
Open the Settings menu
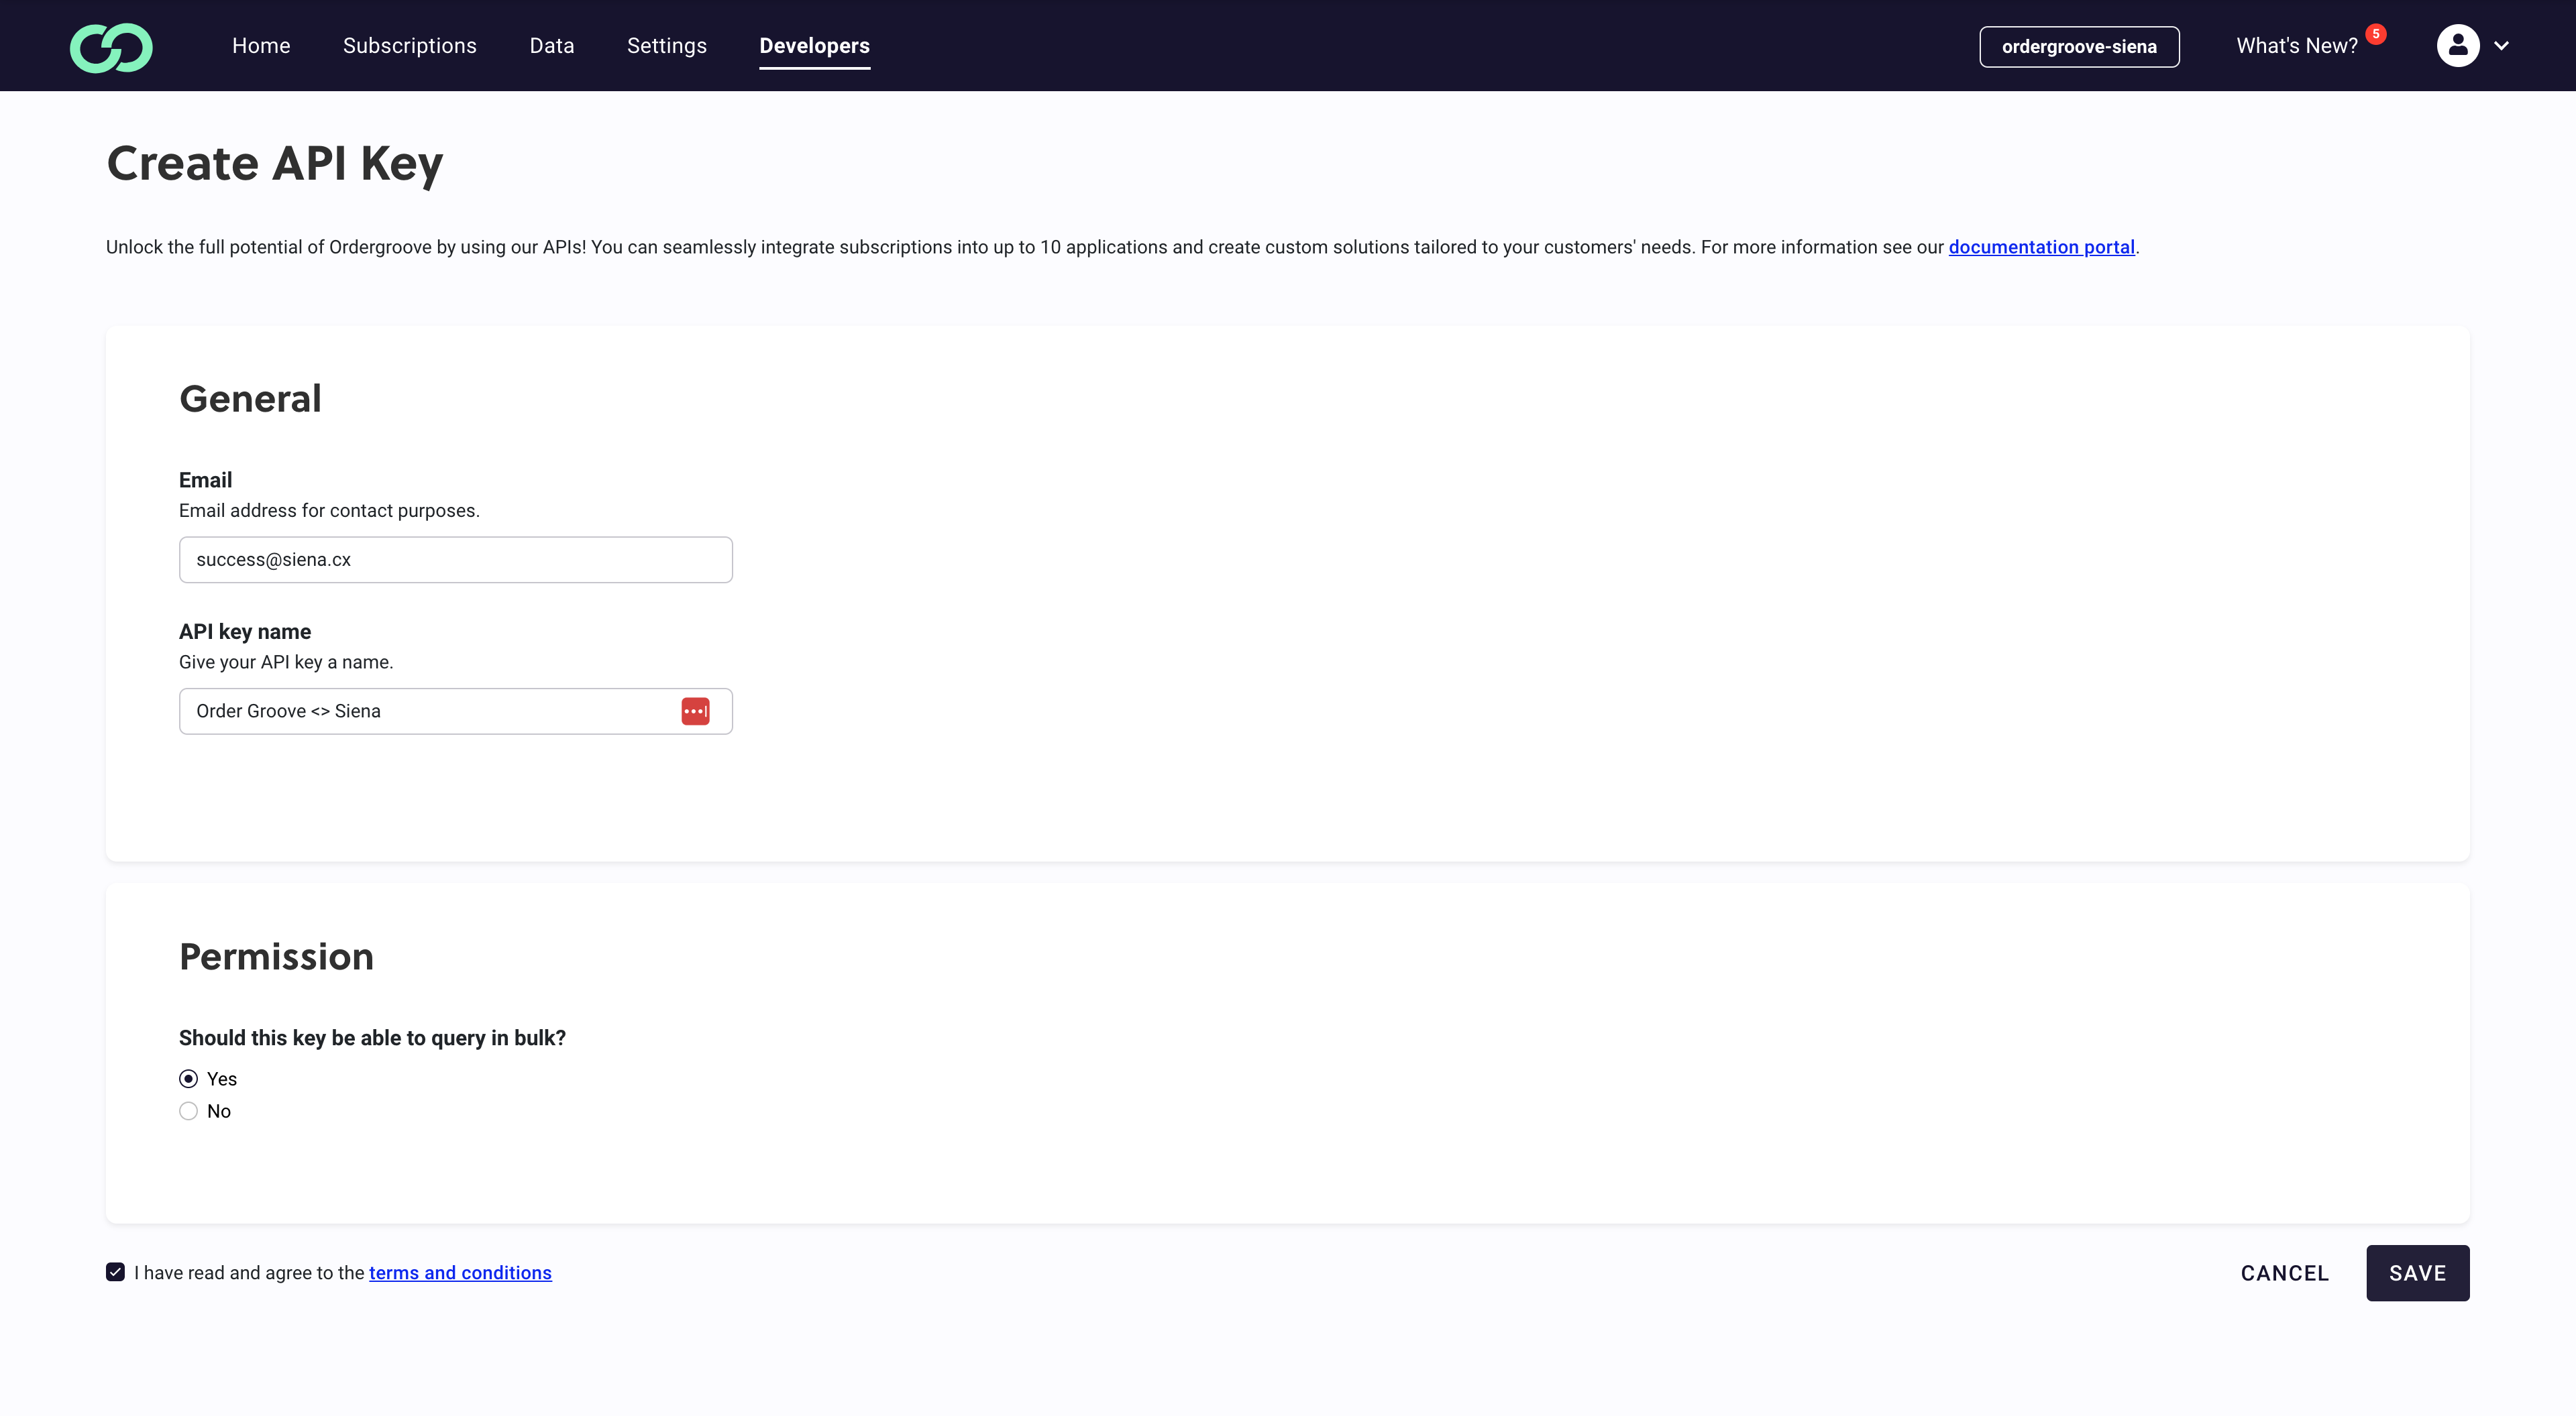(667, 46)
